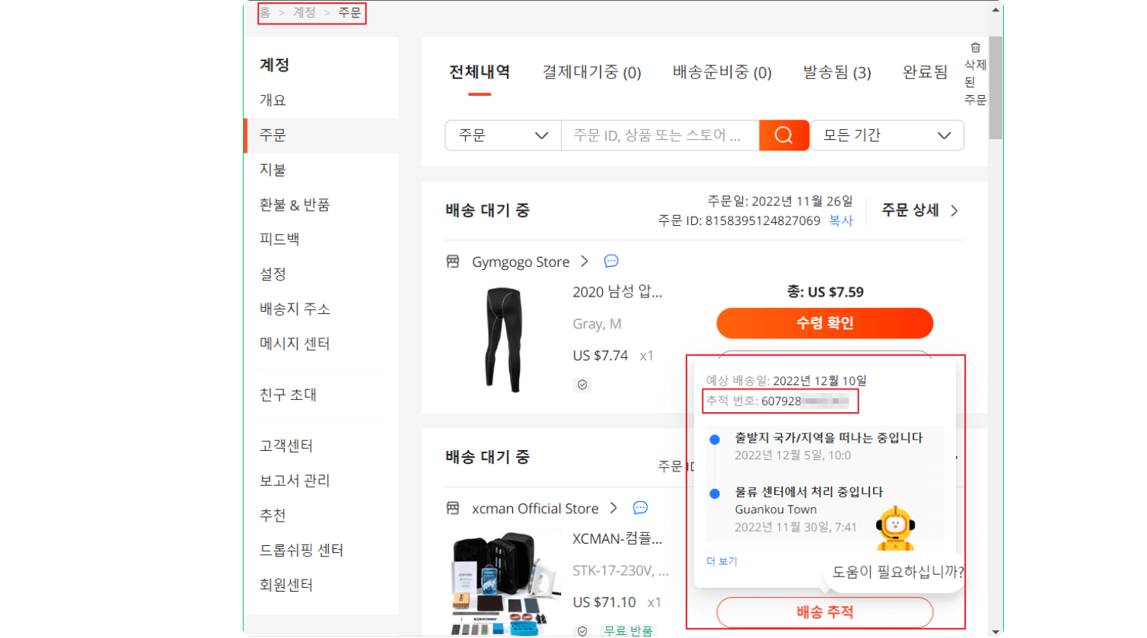Click chevron next to xcman Official Store
Image resolution: width=1147 pixels, height=638 pixels.
tap(613, 508)
